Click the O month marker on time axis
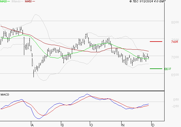181x127 pixels. click(92, 125)
